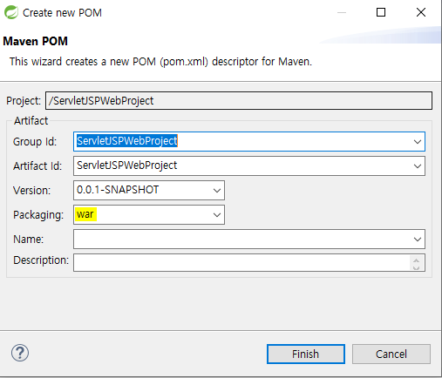The image size is (442, 378).
Task: Open the Packaging dropdown arrow
Action: pyautogui.click(x=217, y=215)
